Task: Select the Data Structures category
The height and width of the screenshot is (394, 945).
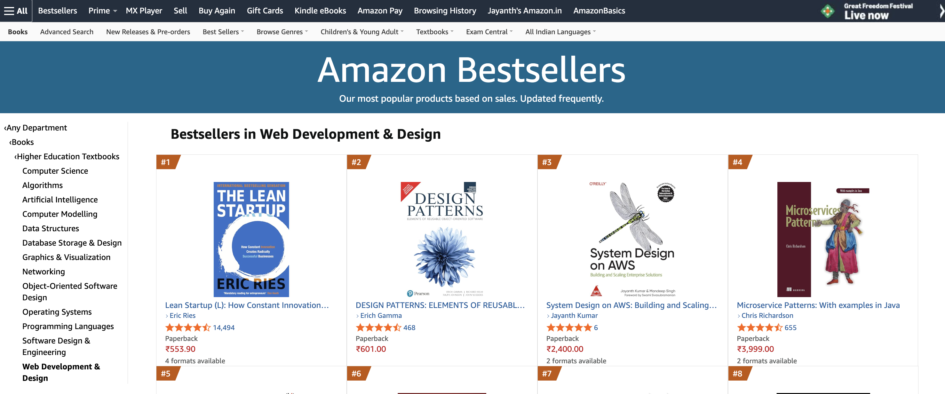Action: coord(51,229)
